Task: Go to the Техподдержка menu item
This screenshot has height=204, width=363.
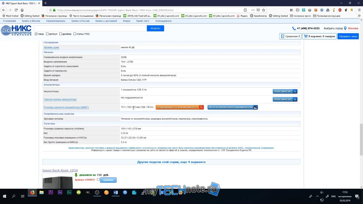Action: pos(163,21)
